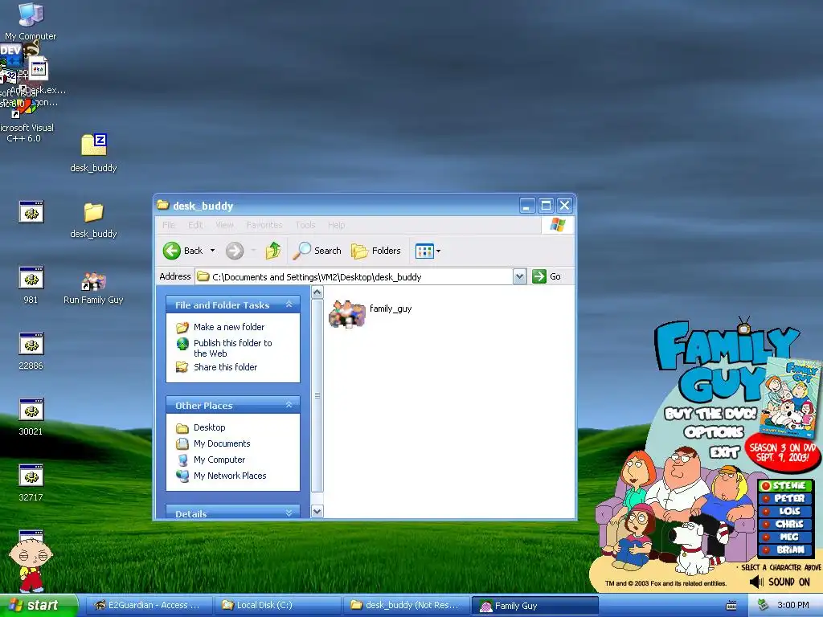
Task: Select MEG character in Family Guy panel
Action: [x=784, y=537]
